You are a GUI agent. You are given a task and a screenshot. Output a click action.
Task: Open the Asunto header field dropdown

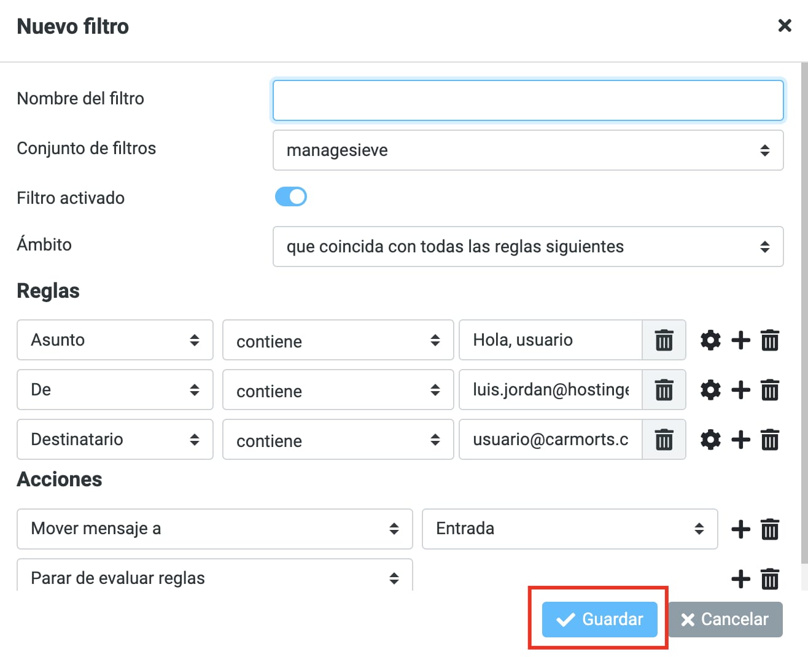point(115,340)
